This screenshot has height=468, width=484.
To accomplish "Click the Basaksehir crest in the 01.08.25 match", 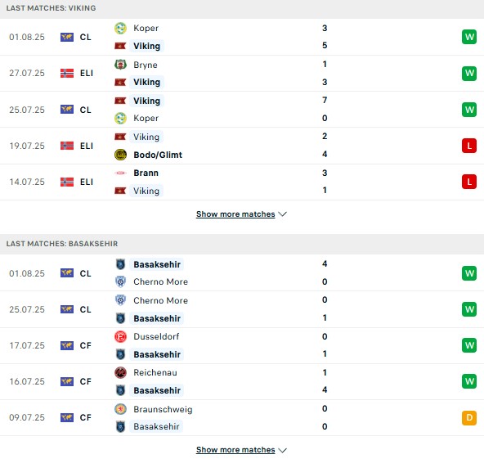I will point(120,264).
